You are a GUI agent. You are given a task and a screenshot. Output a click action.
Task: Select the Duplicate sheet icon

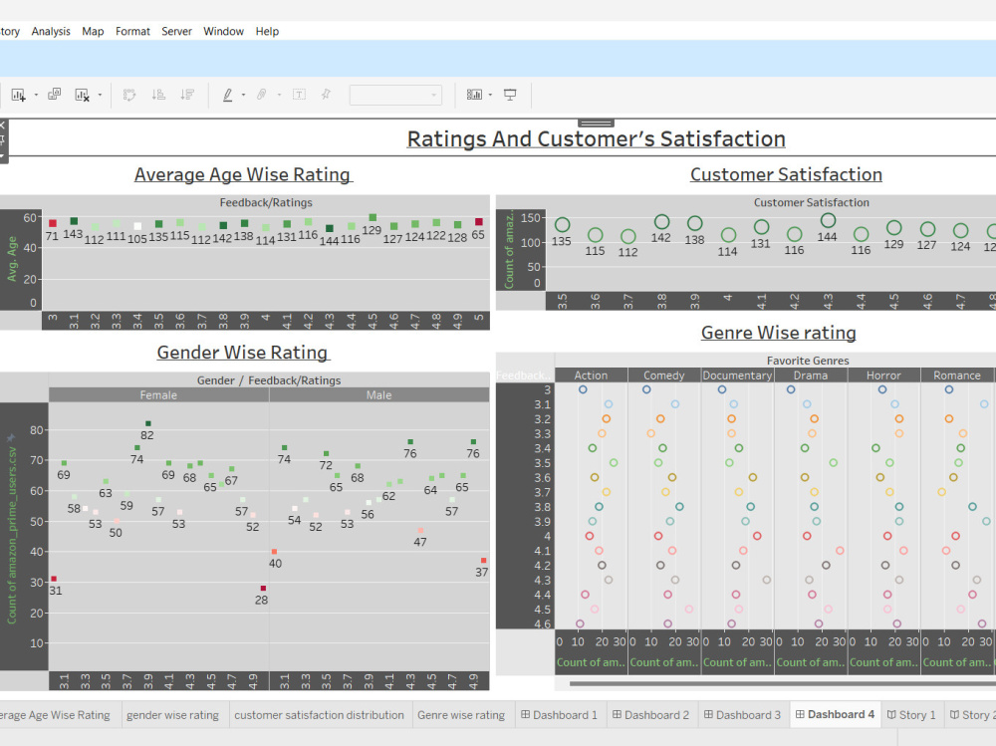55,94
